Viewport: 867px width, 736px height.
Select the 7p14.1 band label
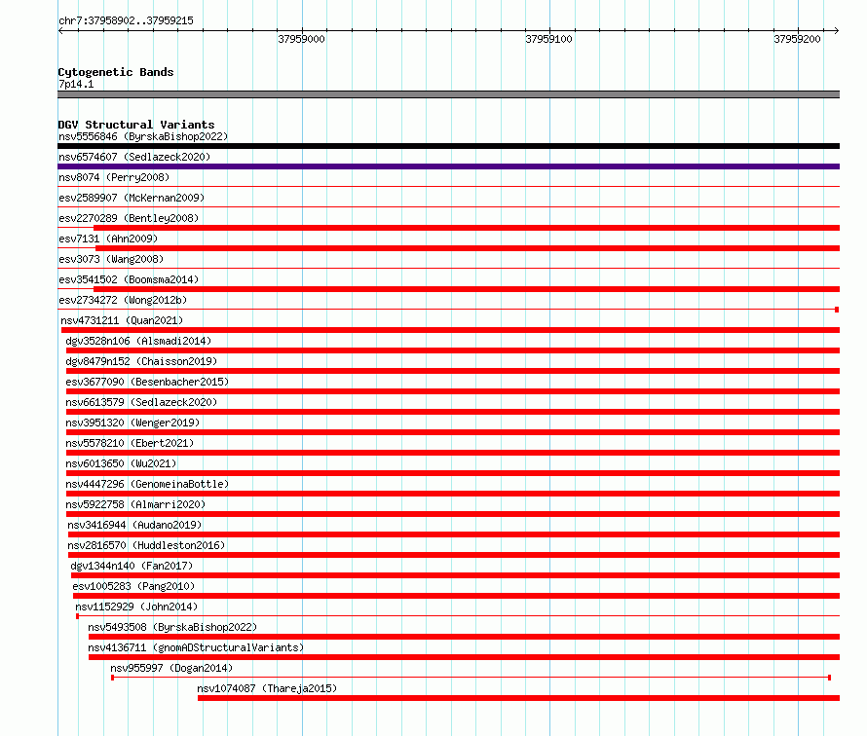(76, 84)
